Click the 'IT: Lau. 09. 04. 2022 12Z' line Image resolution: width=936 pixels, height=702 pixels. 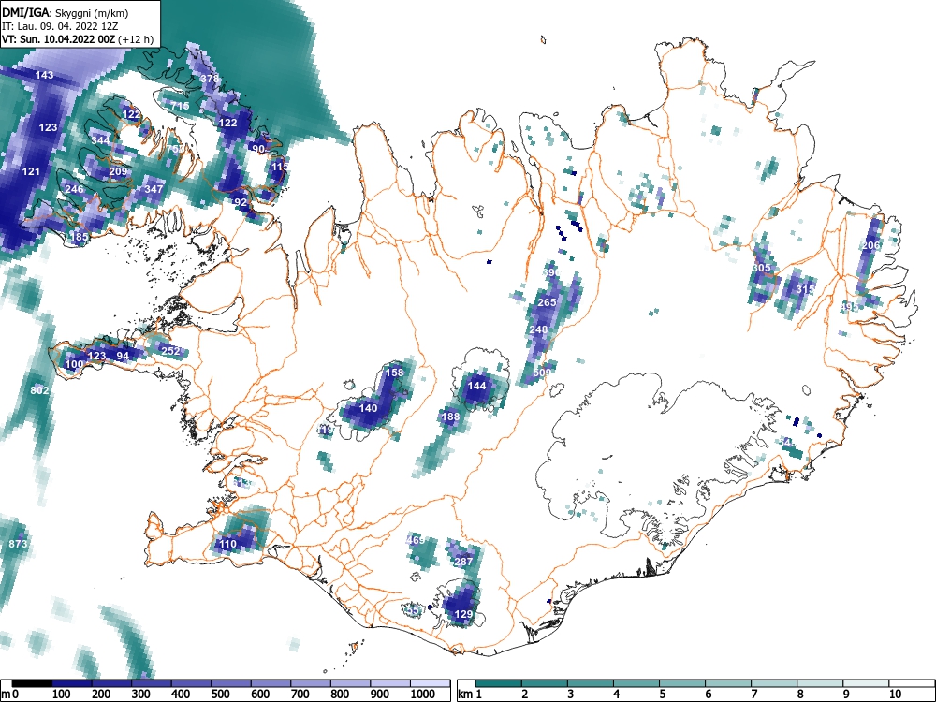coord(60,26)
